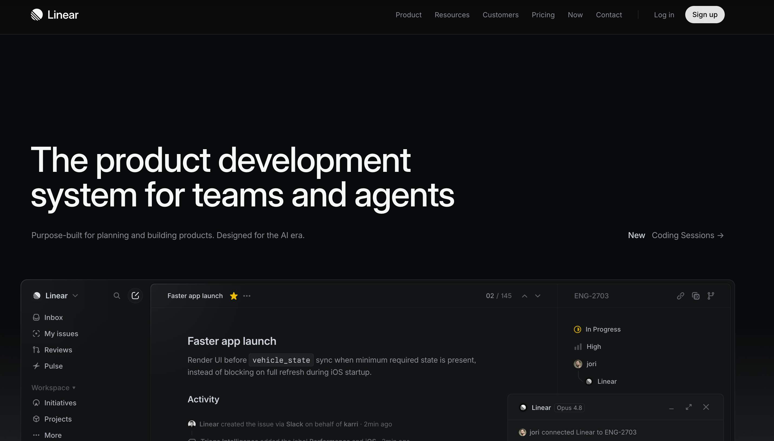The height and width of the screenshot is (441, 774).
Task: Expand the Linear agent panel to fullscreen
Action: pyautogui.click(x=689, y=407)
